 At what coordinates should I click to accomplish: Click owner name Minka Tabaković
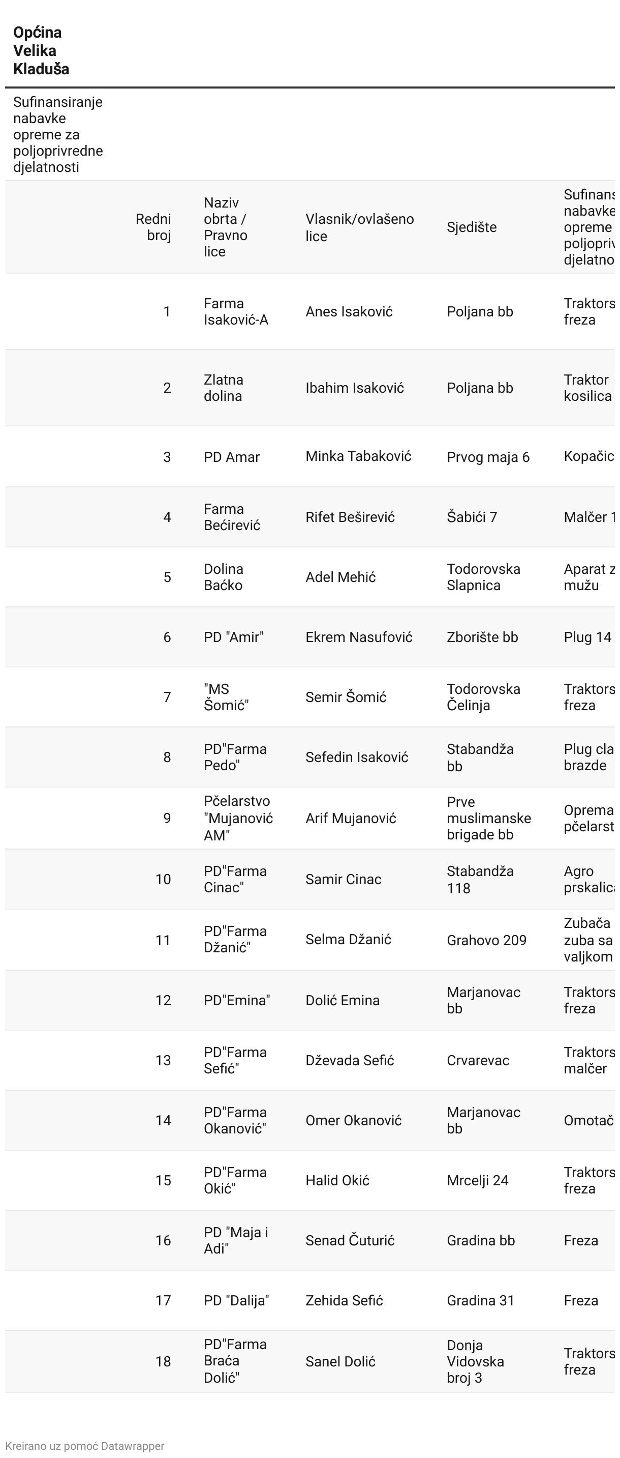358,456
